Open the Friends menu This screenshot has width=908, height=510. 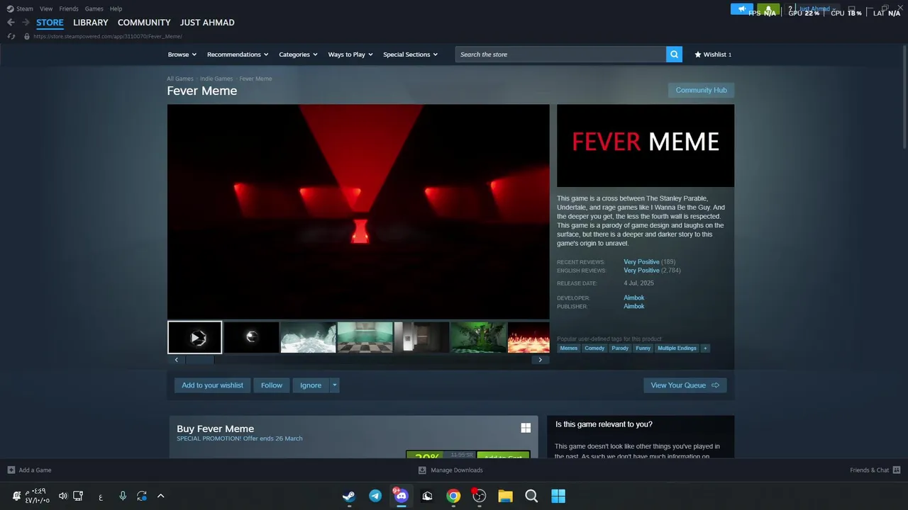(69, 8)
